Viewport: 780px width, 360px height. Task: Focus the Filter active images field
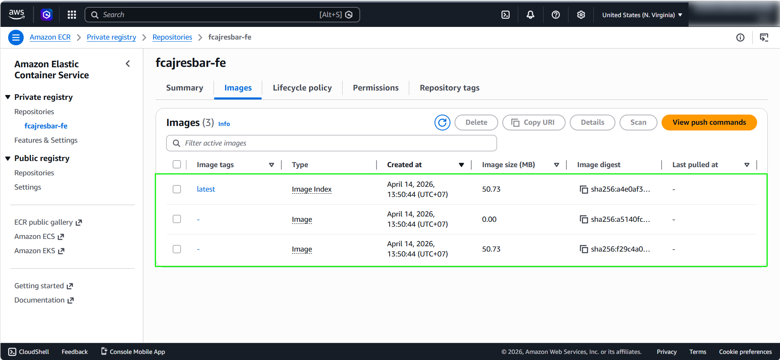332,143
